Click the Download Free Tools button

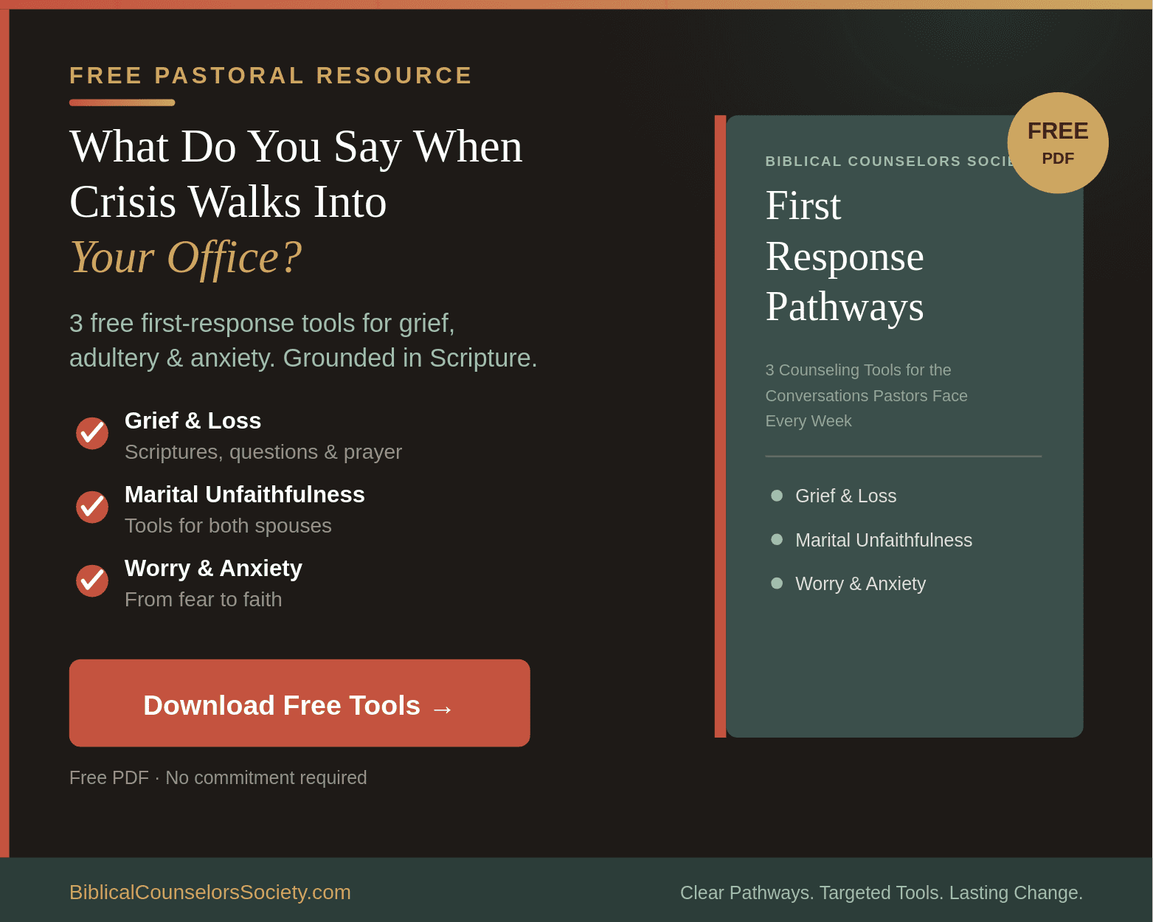(299, 703)
